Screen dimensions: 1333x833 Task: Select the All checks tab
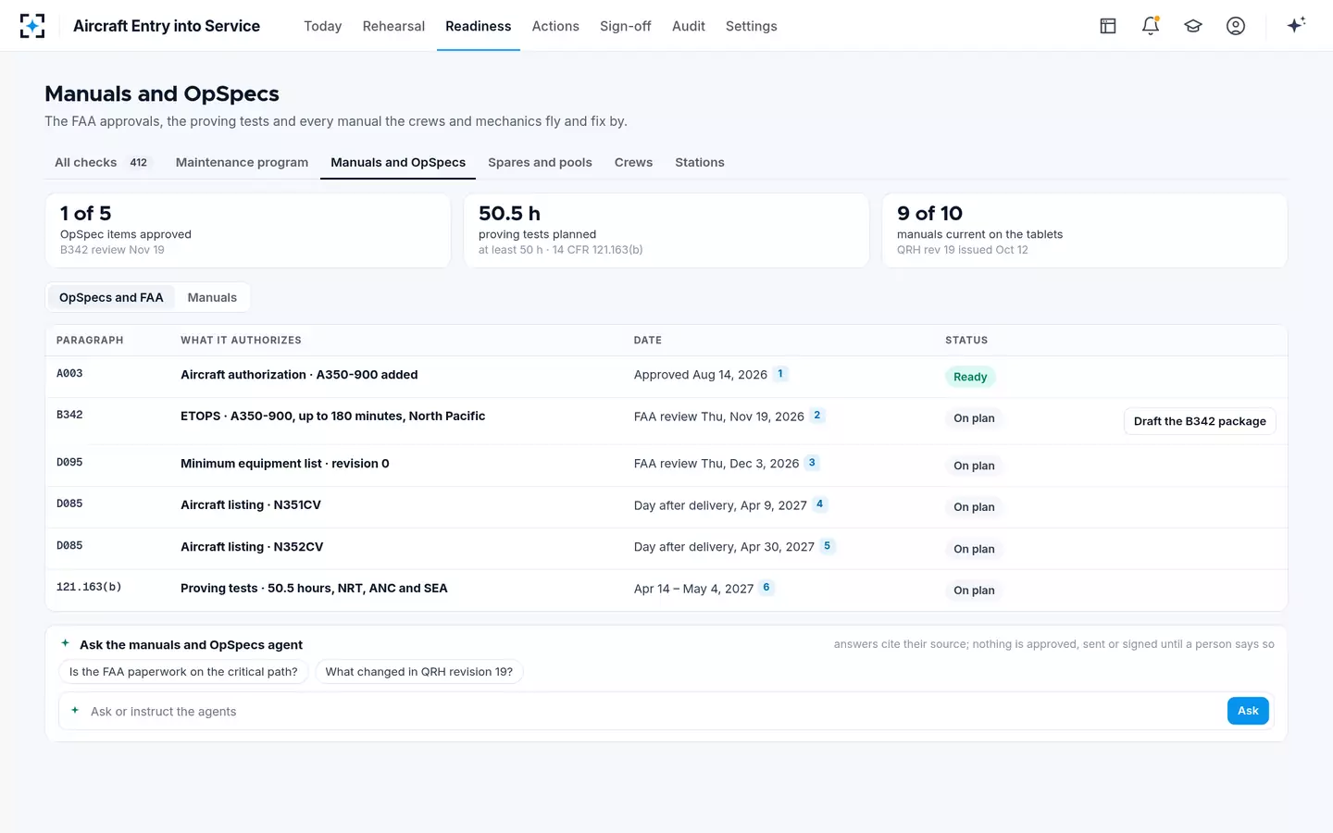point(102,162)
